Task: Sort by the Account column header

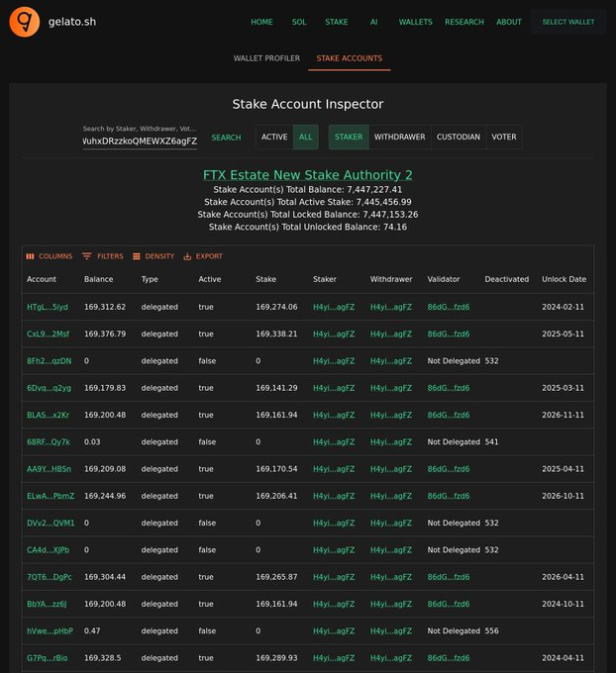Action: (x=42, y=279)
